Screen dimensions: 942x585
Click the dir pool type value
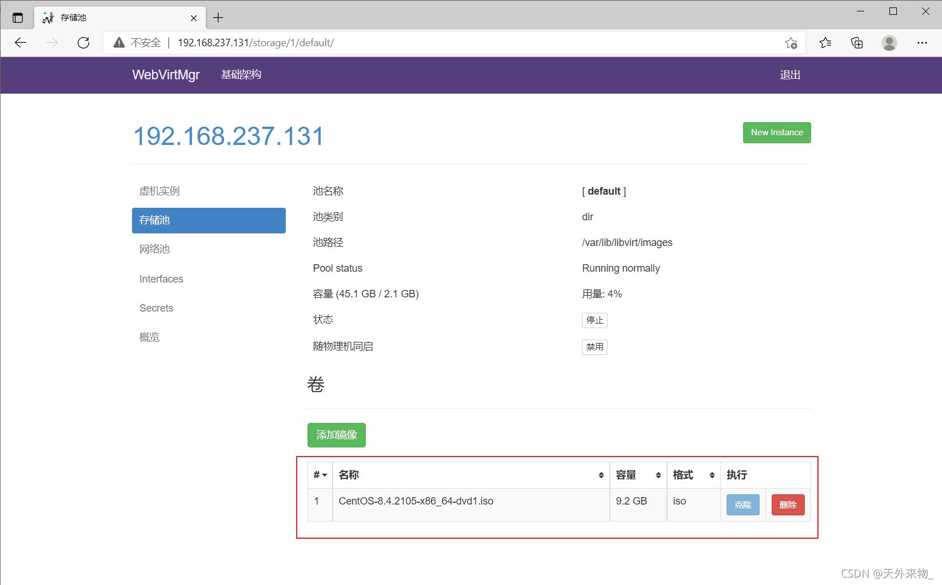(x=588, y=217)
